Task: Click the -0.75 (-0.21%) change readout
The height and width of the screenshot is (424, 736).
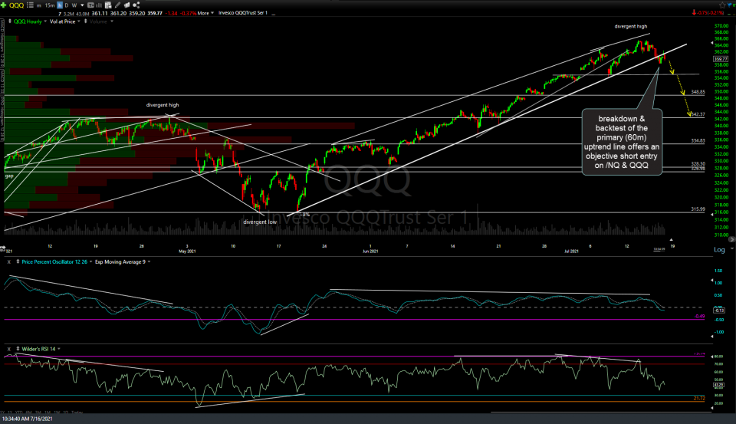Action: click(x=711, y=13)
